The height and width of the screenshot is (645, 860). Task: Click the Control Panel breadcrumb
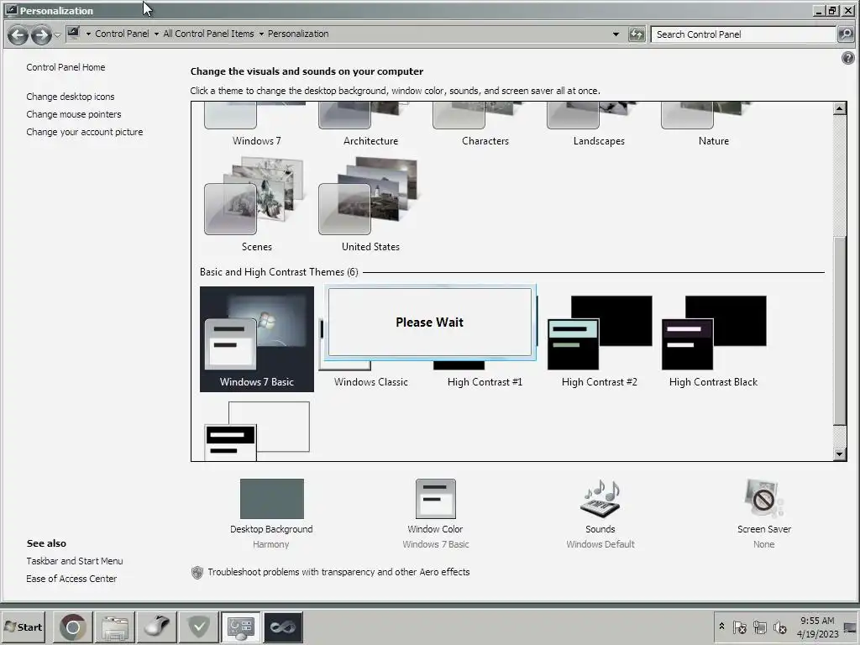pyautogui.click(x=122, y=34)
